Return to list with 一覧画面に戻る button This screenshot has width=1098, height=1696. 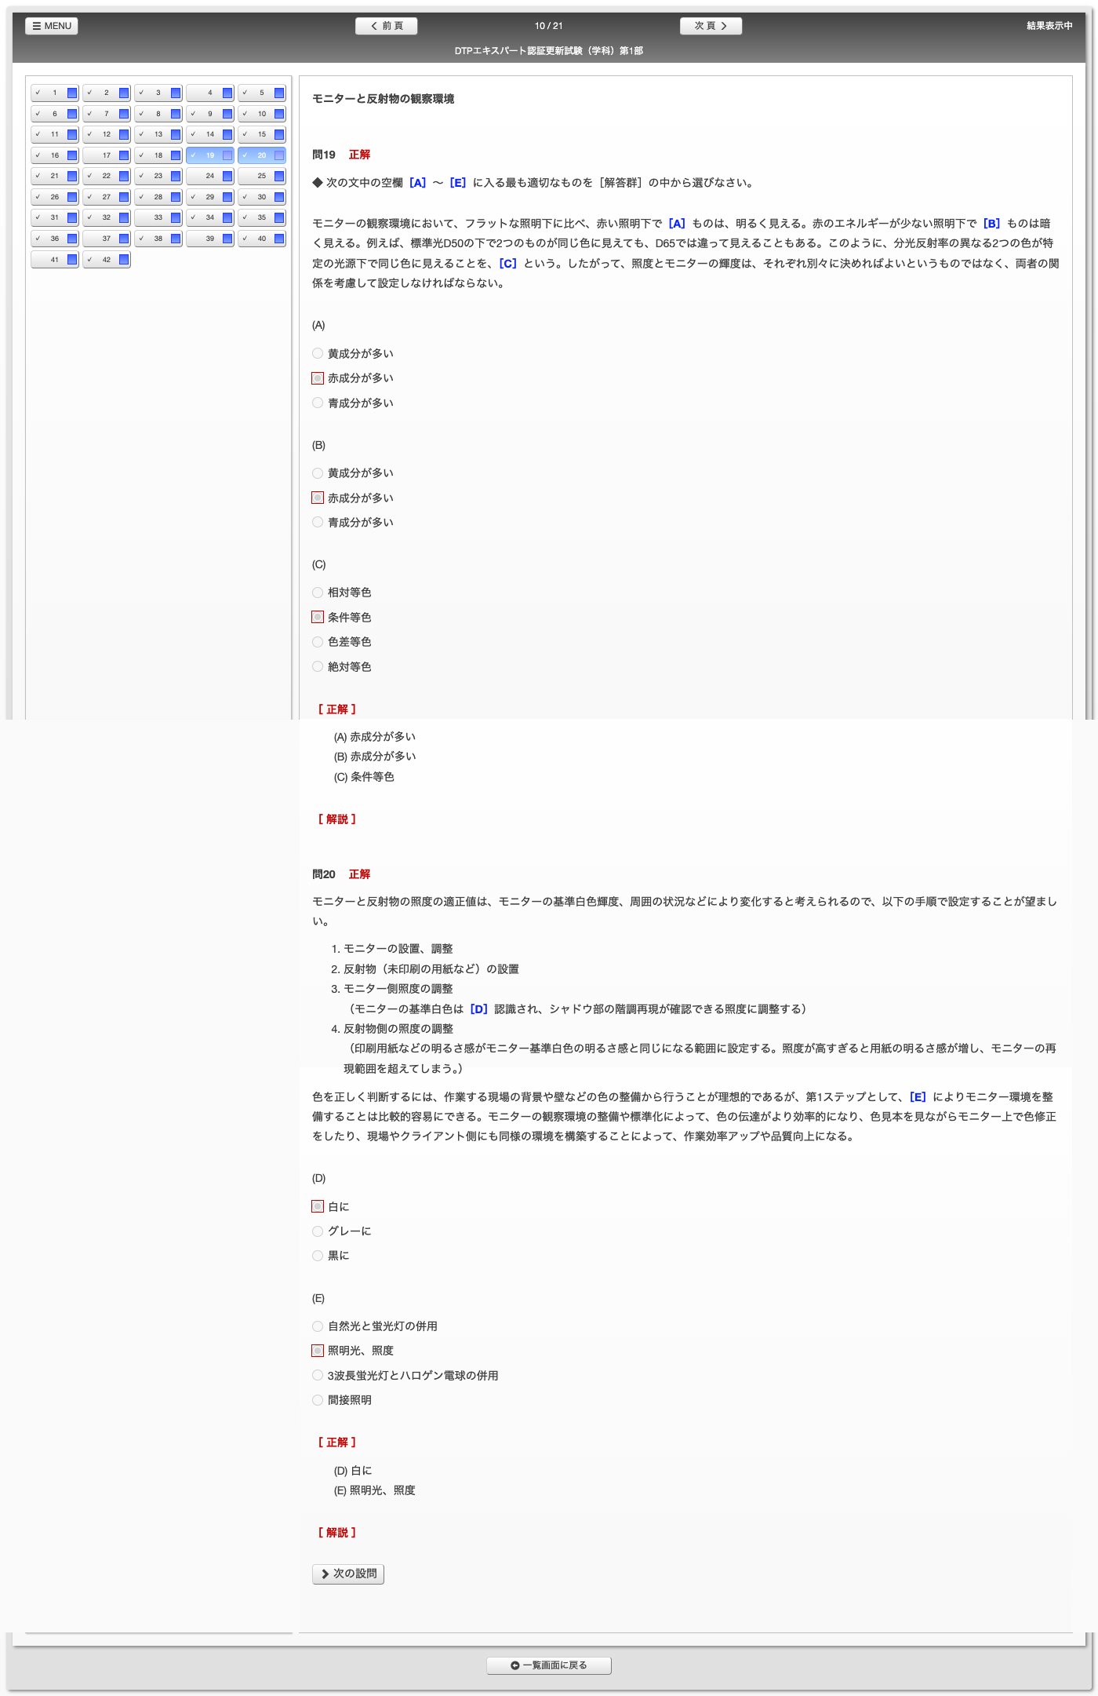coord(548,1665)
